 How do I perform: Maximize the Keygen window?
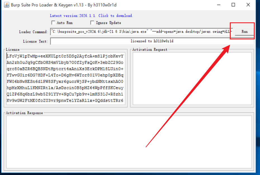point(233,5)
